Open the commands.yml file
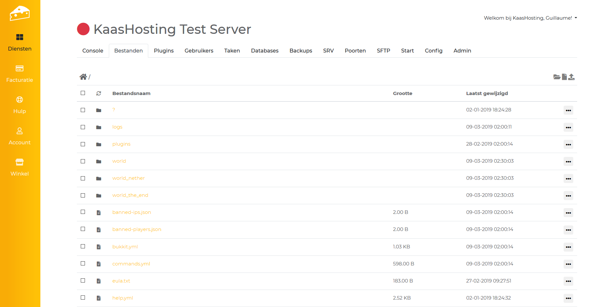Viewport: 613px width, 307px height. 131,264
